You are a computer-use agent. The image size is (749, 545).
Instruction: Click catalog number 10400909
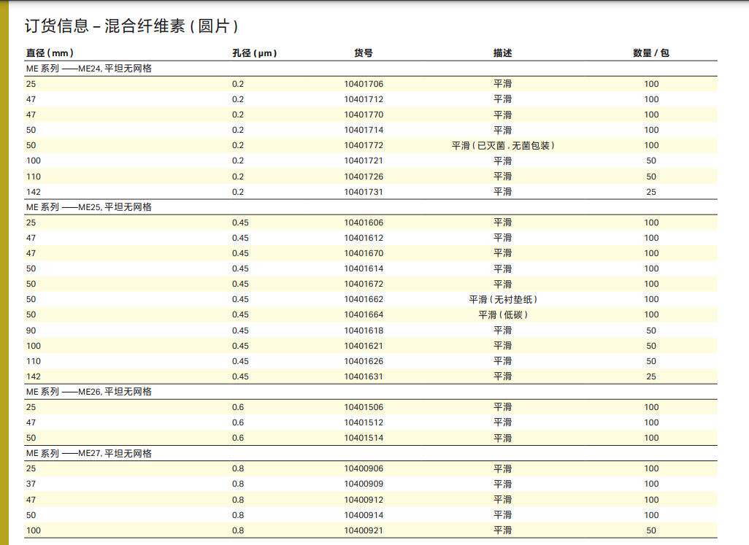point(364,484)
